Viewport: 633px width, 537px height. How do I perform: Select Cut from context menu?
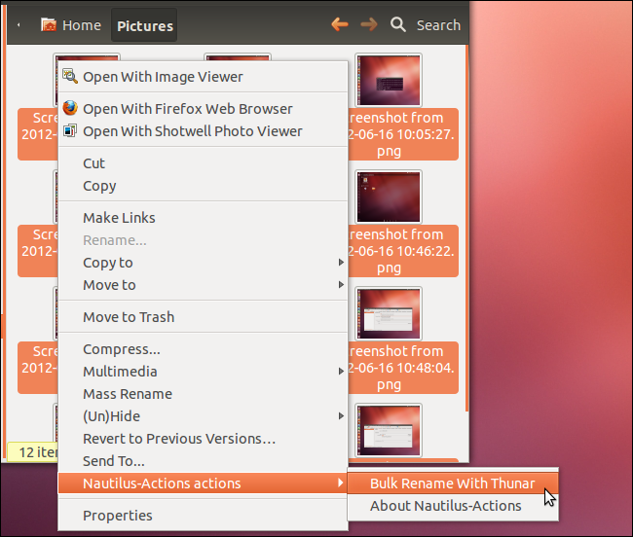203,163
